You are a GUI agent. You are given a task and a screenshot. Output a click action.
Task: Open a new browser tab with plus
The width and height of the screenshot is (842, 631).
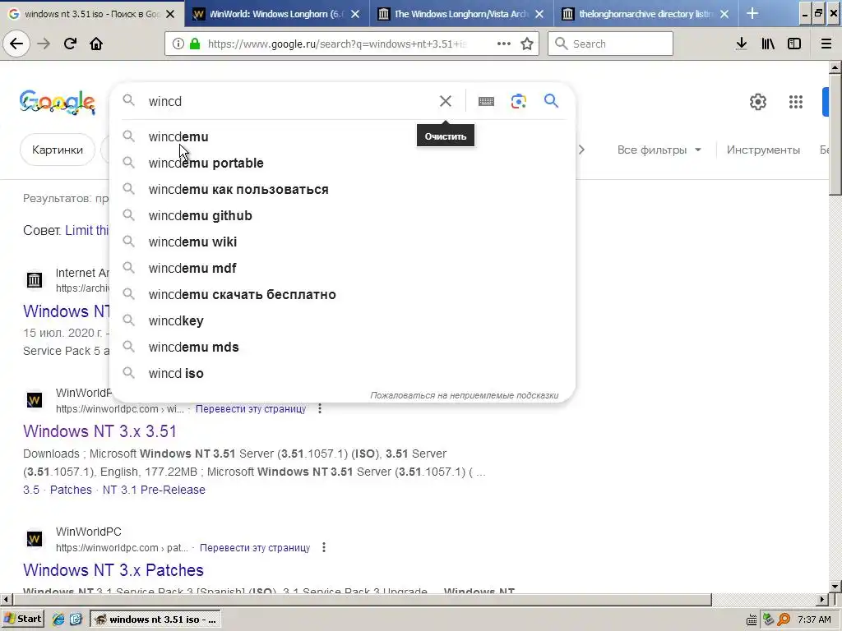click(752, 14)
